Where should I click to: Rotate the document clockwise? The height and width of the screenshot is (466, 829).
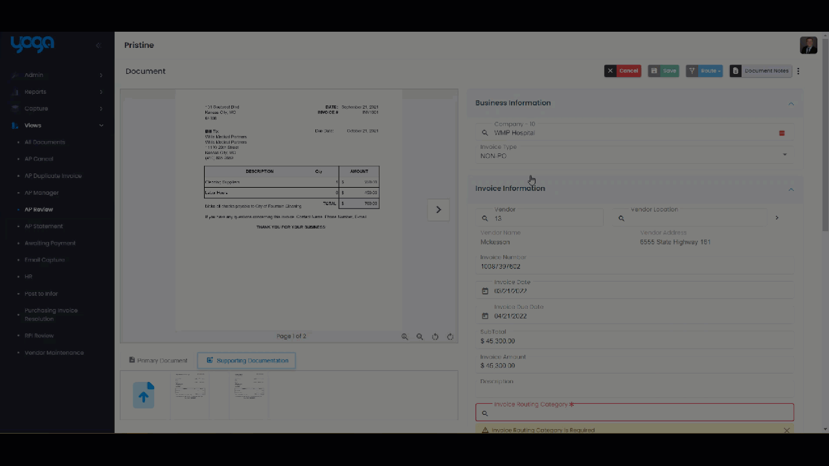(x=450, y=337)
